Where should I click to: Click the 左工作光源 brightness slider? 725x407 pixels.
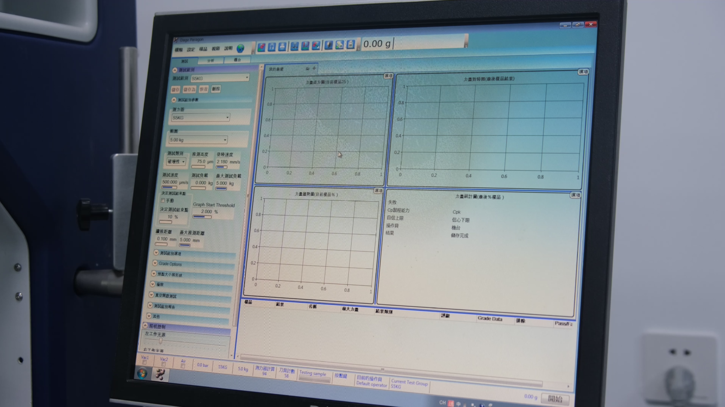click(161, 341)
